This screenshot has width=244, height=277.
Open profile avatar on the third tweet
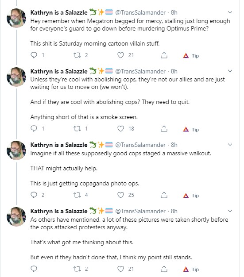[16, 150]
